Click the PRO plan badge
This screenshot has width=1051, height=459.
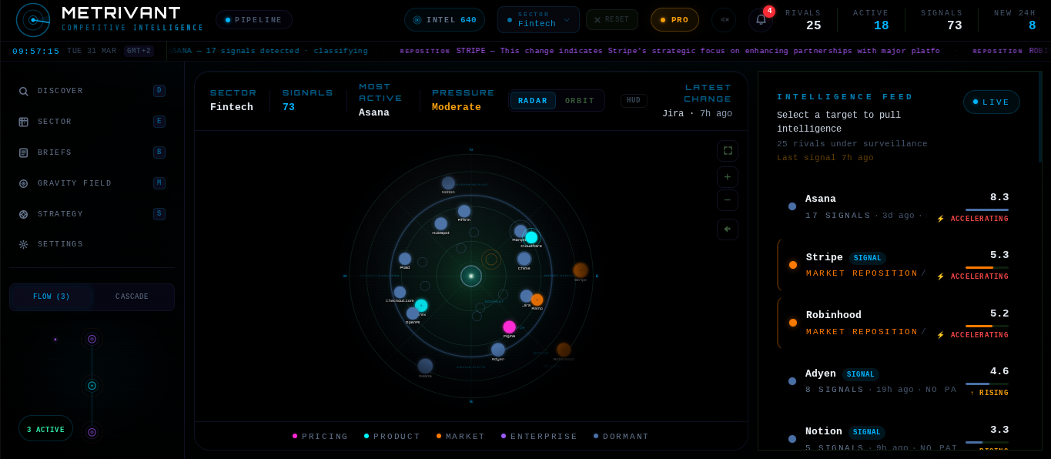coord(674,20)
